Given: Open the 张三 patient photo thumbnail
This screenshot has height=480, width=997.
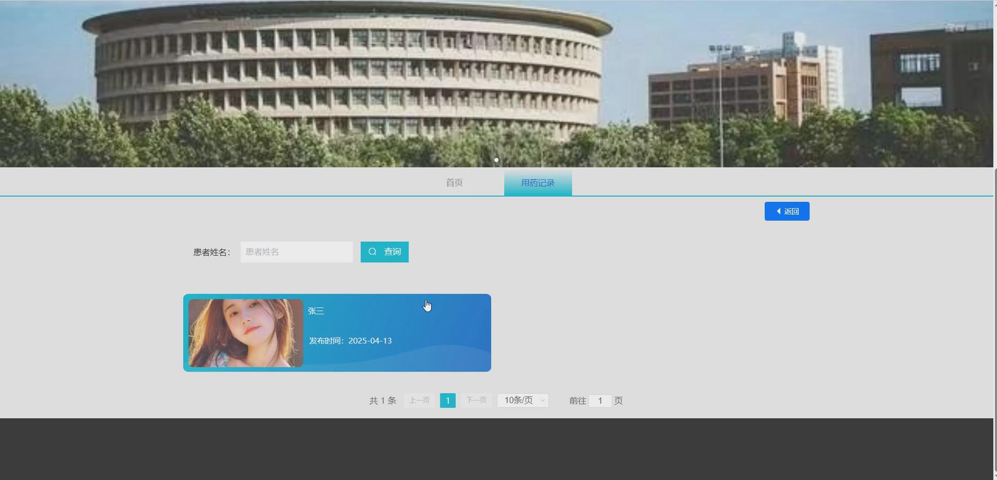Looking at the screenshot, I should point(246,333).
